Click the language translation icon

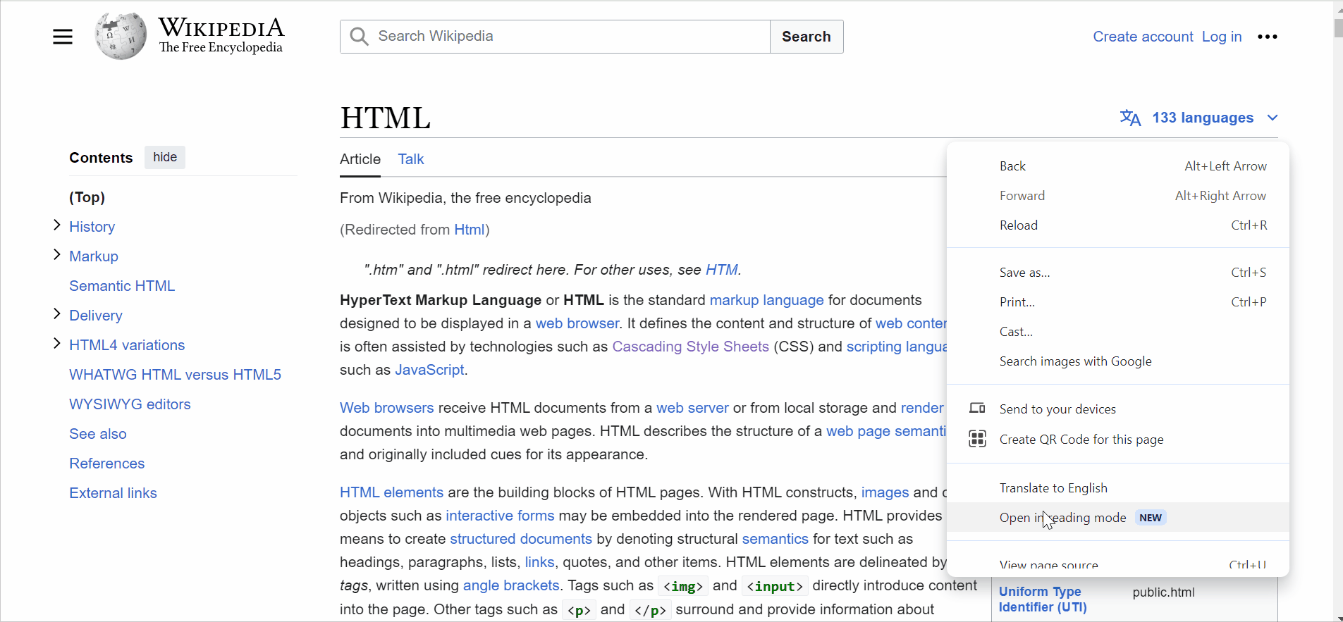pyautogui.click(x=1131, y=118)
